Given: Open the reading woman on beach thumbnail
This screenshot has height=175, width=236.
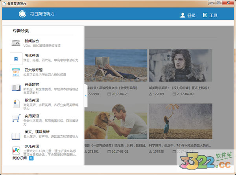Looking at the screenshot, I should tap(116, 65).
